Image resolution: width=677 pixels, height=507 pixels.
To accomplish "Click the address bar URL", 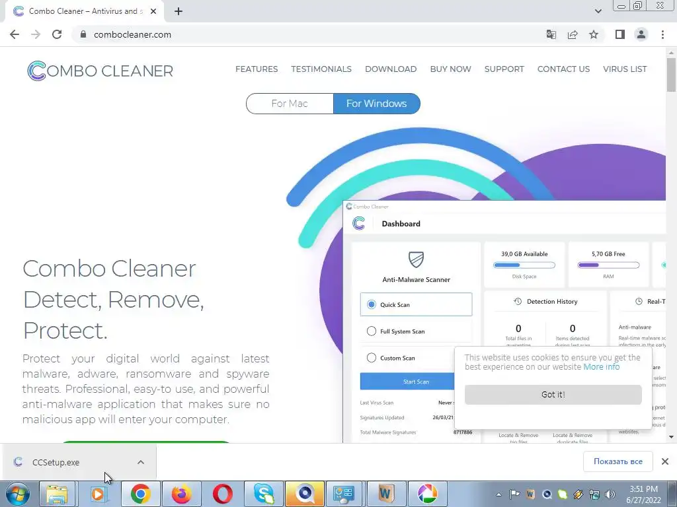I will tap(132, 34).
